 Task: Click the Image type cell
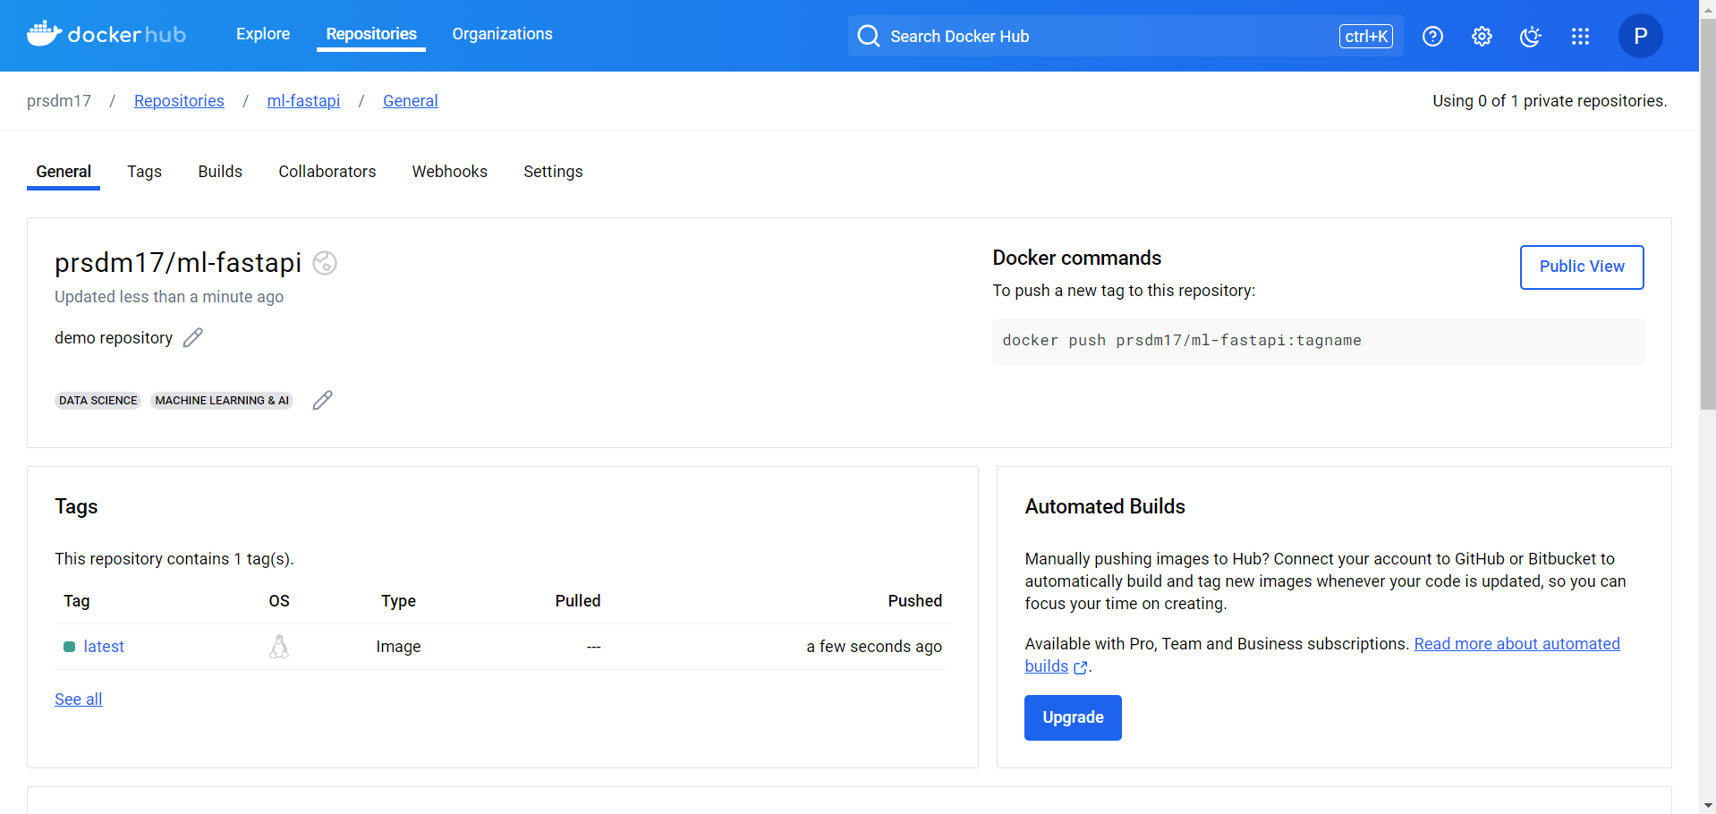click(398, 647)
